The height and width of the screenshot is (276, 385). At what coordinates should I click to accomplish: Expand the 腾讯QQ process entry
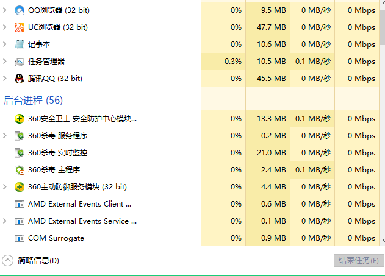[x=5, y=79]
